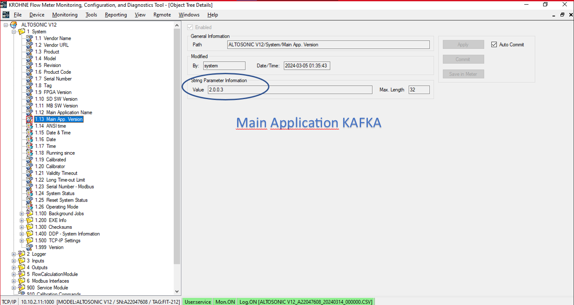Collapse the 1 System tree node

14,32
